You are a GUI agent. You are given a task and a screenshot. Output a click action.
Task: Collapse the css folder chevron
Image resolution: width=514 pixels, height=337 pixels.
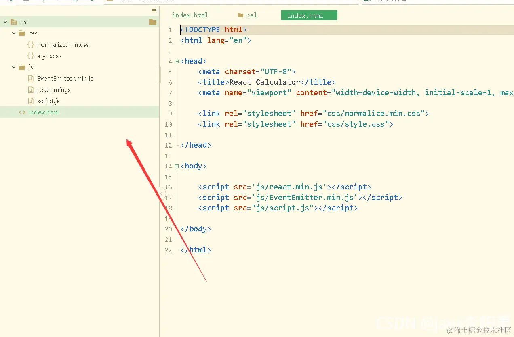click(14, 33)
